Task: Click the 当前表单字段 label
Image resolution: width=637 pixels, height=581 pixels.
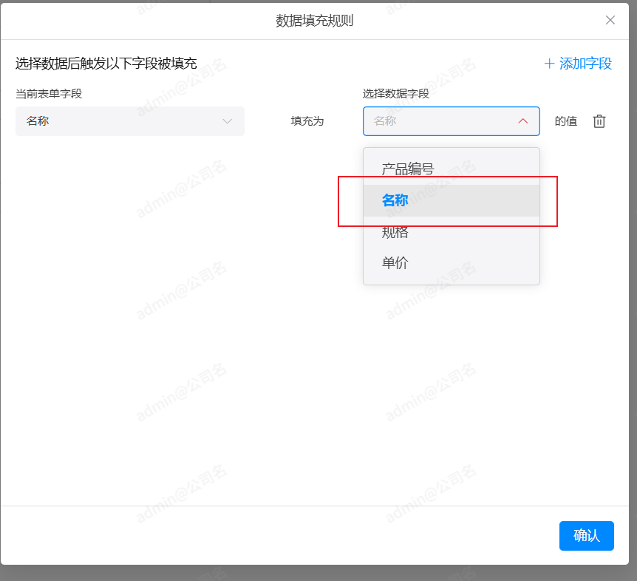Action: point(49,93)
